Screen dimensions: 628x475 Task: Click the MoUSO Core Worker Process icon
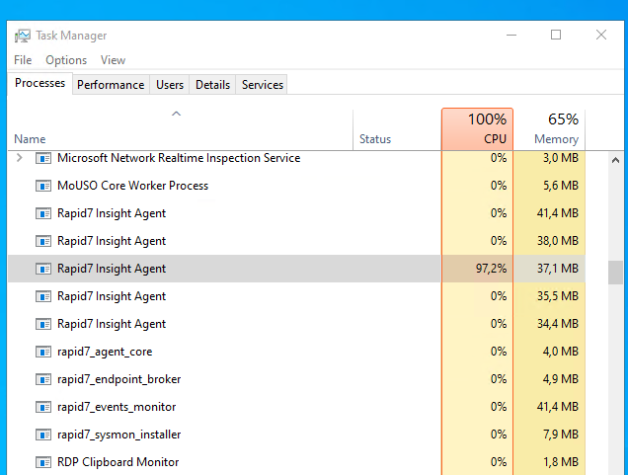coord(43,186)
